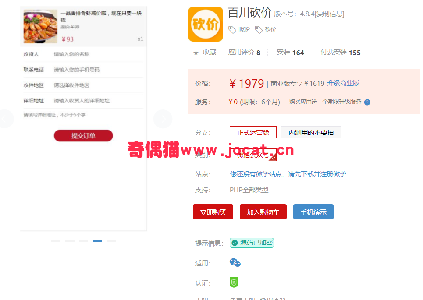
Task: Go to previous screenshot with left arrow
Action: coord(5,119)
